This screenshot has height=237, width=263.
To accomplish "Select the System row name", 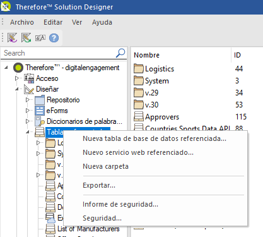I will 157,81.
